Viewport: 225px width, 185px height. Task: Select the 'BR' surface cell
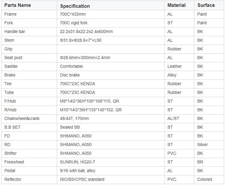pyautogui.click(x=200, y=162)
